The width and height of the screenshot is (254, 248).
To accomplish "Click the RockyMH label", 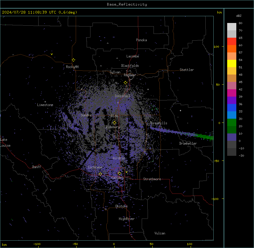I will tap(72, 67).
